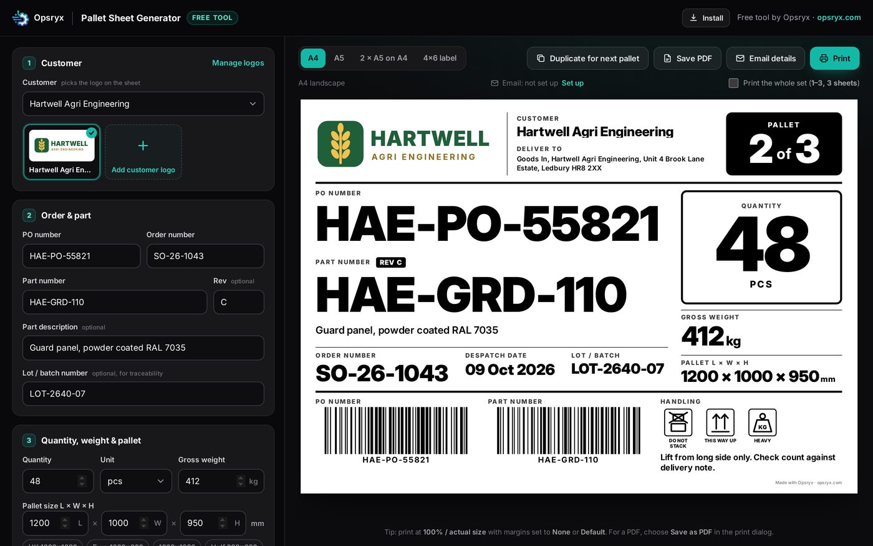Open the pcs unit dropdown
Viewport: 873px width, 546px height.
coord(136,481)
